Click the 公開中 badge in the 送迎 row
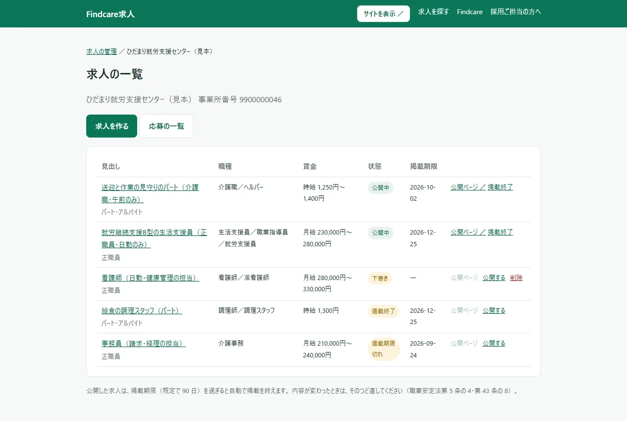Viewport: 627px width, 421px height. point(381,187)
